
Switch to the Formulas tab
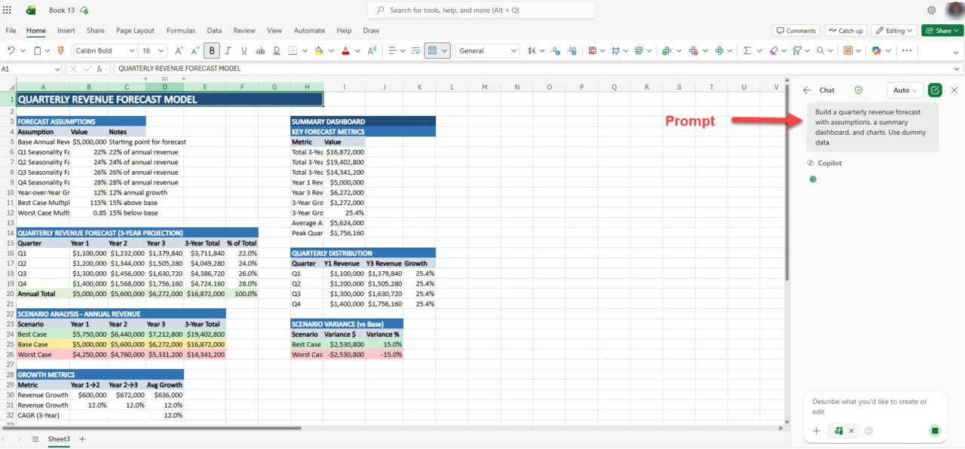click(x=181, y=31)
